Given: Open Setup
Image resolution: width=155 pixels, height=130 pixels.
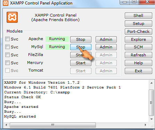Looking at the screenshot, I should coord(138,24).
